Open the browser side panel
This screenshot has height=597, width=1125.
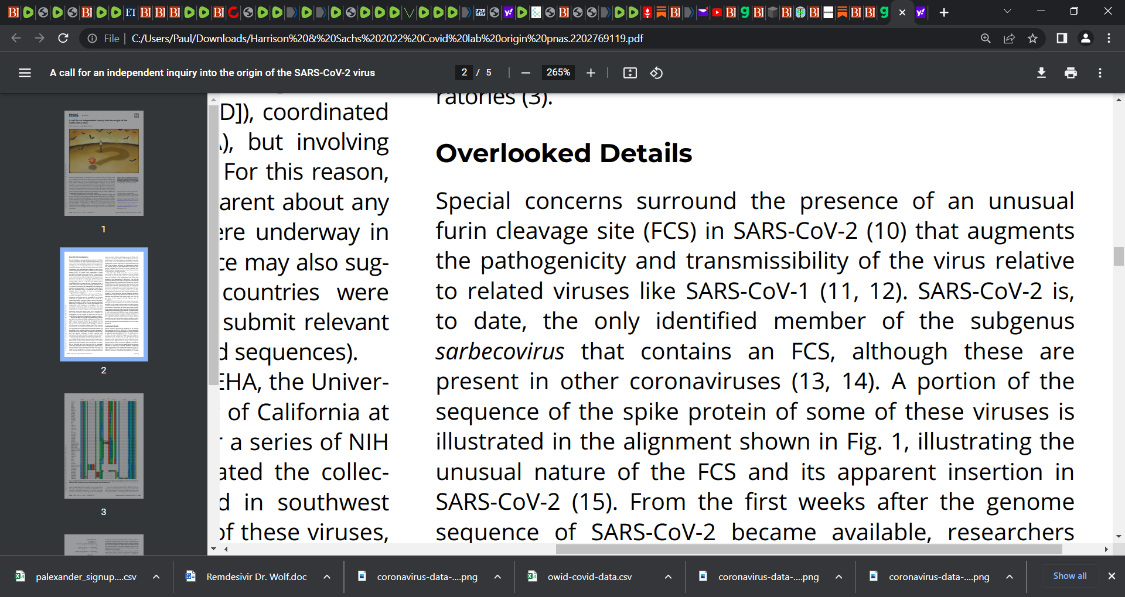(x=1061, y=38)
